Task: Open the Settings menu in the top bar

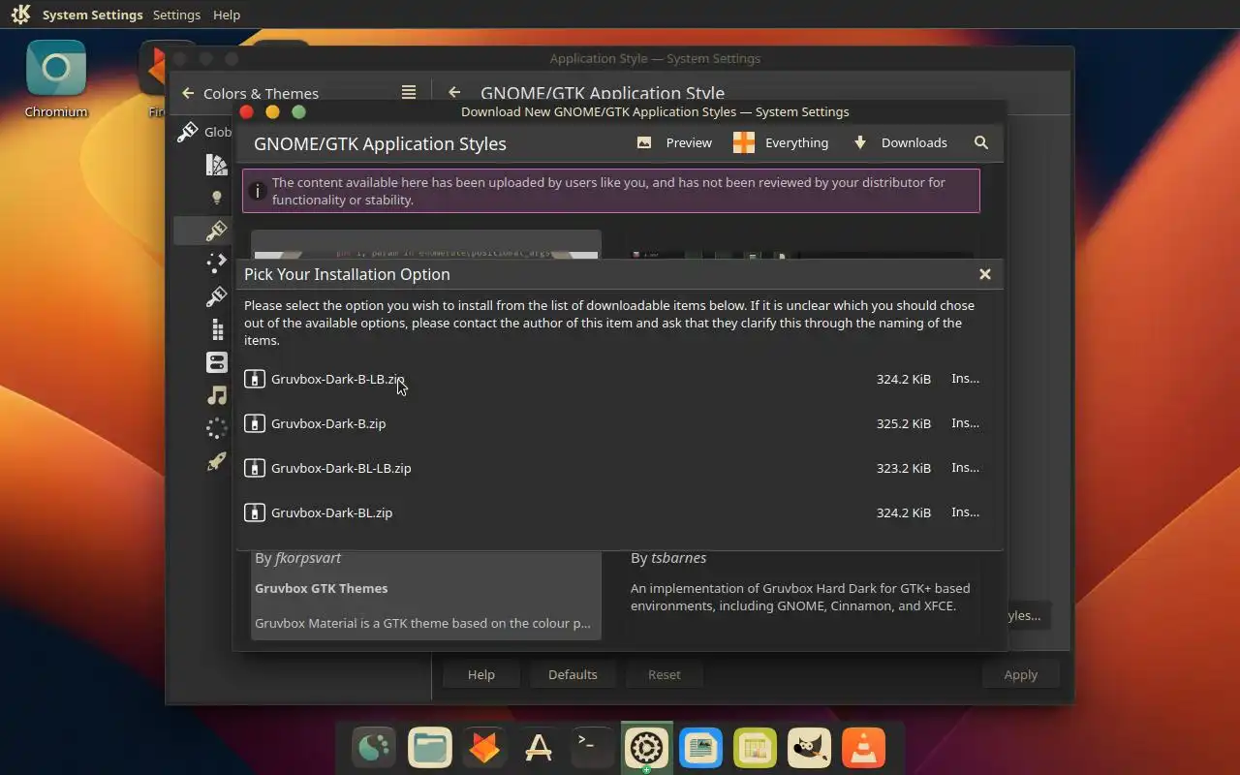Action: click(x=176, y=15)
